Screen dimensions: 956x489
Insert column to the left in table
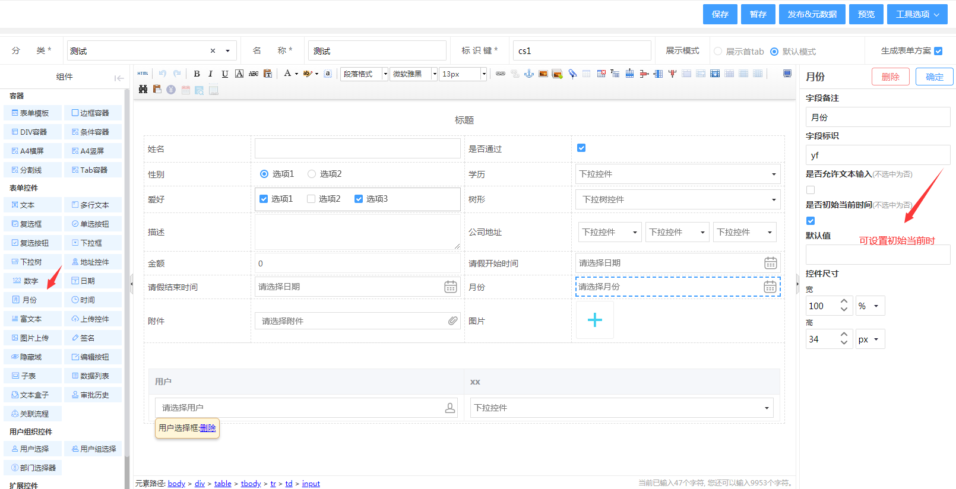pos(658,74)
